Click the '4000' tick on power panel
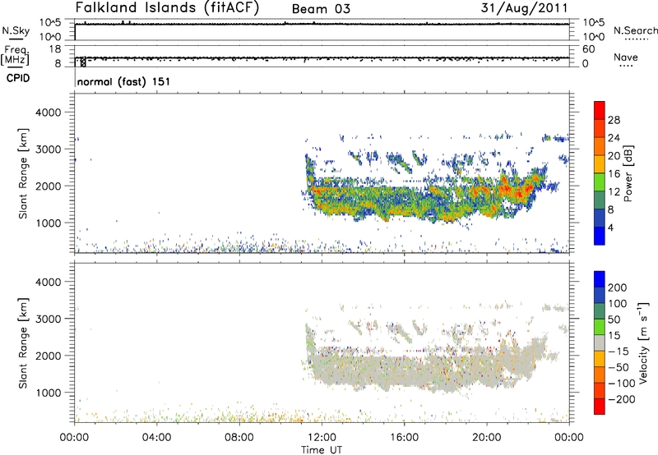Viewport: 658px width, 455px height. pos(48,113)
